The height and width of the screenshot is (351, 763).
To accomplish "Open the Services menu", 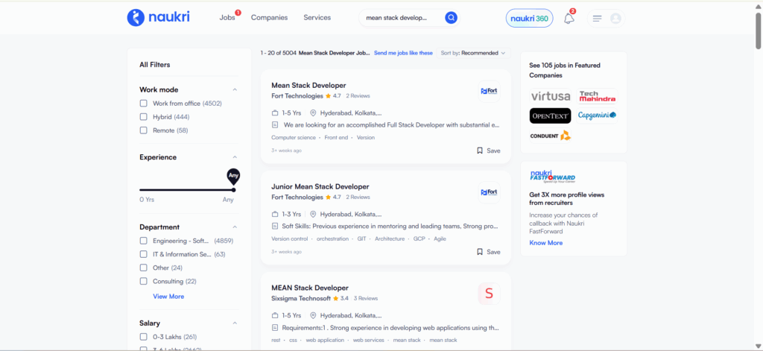I will [317, 18].
